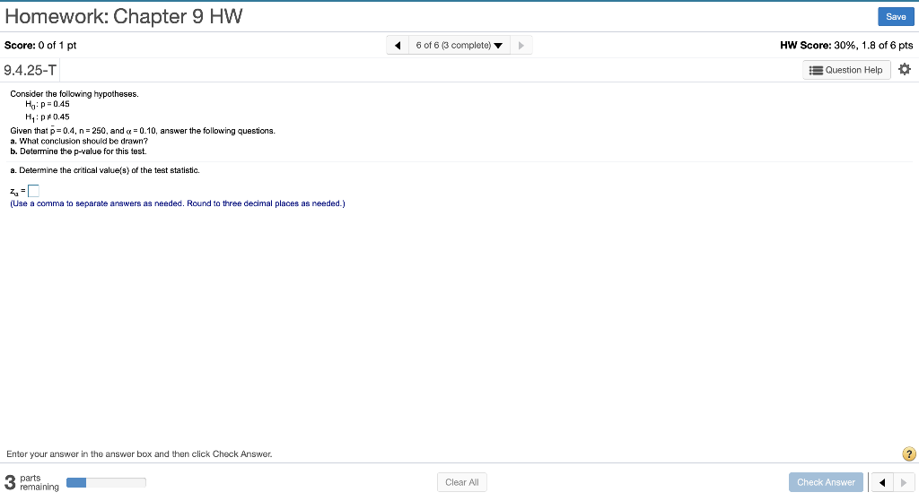Image resolution: width=919 pixels, height=501 pixels.
Task: Click 'Determine the critical value(s)' prompt
Action: [105, 170]
